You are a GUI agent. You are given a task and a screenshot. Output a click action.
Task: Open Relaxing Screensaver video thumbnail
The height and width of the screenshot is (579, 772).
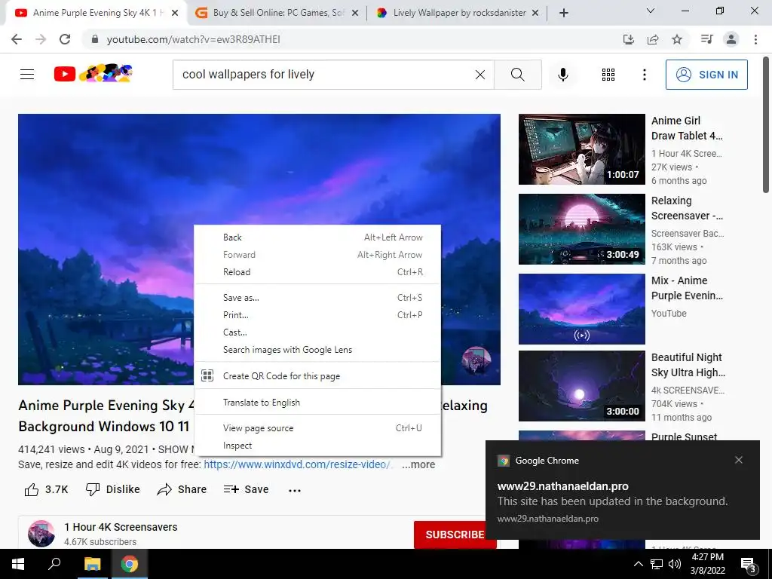[581, 229]
